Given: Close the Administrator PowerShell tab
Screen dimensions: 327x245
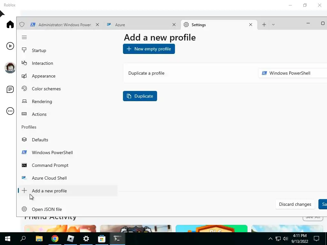Looking at the screenshot, I should pyautogui.click(x=97, y=25).
